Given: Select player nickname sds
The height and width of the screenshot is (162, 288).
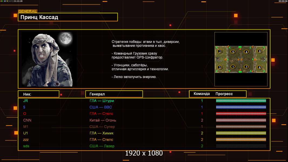Looking at the screenshot, I should tap(26, 146).
